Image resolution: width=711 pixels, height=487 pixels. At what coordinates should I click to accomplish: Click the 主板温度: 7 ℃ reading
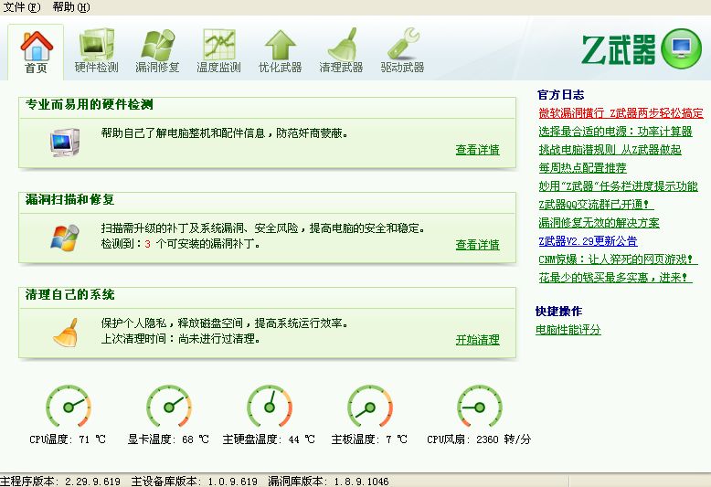(x=369, y=439)
